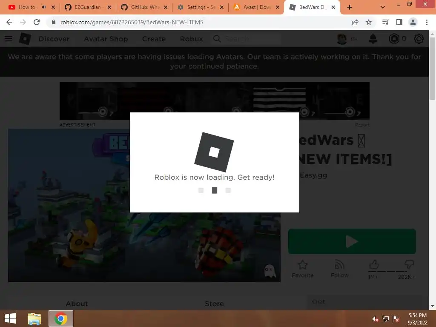Image resolution: width=436 pixels, height=327 pixels.
Task: Open the Windows Start menu
Action: 10,318
